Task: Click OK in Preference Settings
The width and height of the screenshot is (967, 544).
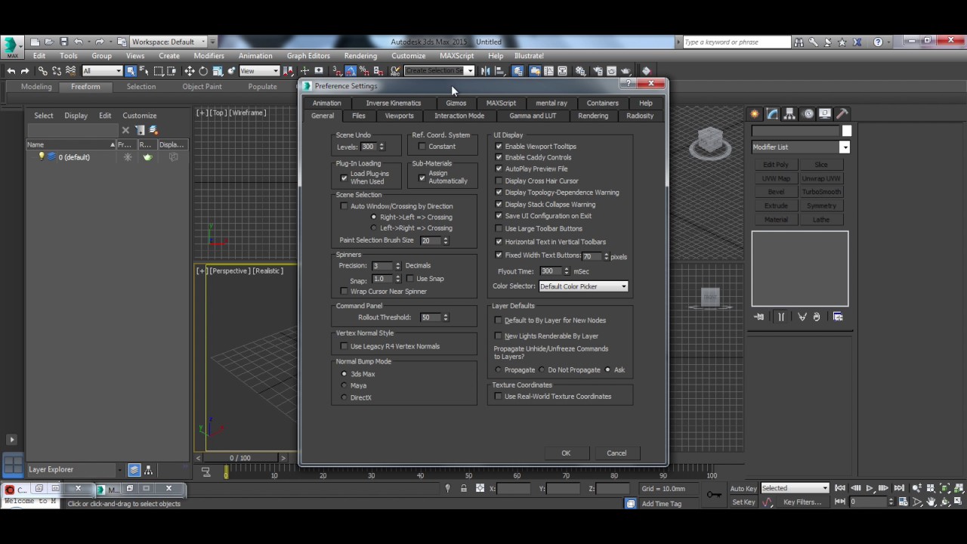Action: pos(566,453)
